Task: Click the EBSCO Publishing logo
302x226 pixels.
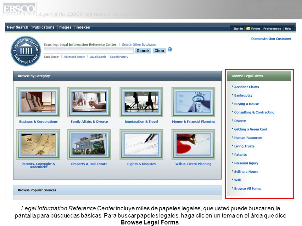Action: pos(19,9)
